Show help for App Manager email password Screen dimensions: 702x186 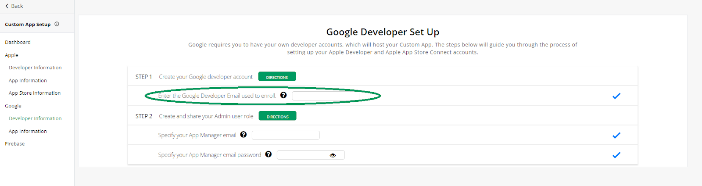coord(269,154)
